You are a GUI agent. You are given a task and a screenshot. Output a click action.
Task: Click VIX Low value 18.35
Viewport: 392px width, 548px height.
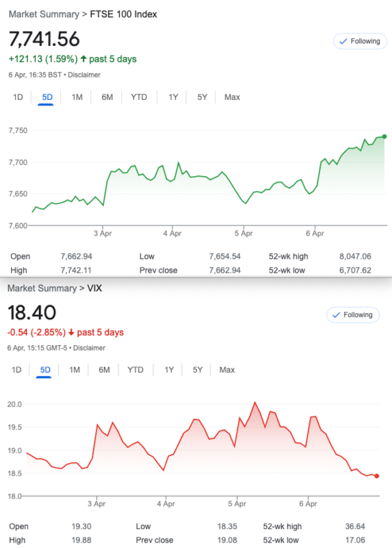click(227, 527)
